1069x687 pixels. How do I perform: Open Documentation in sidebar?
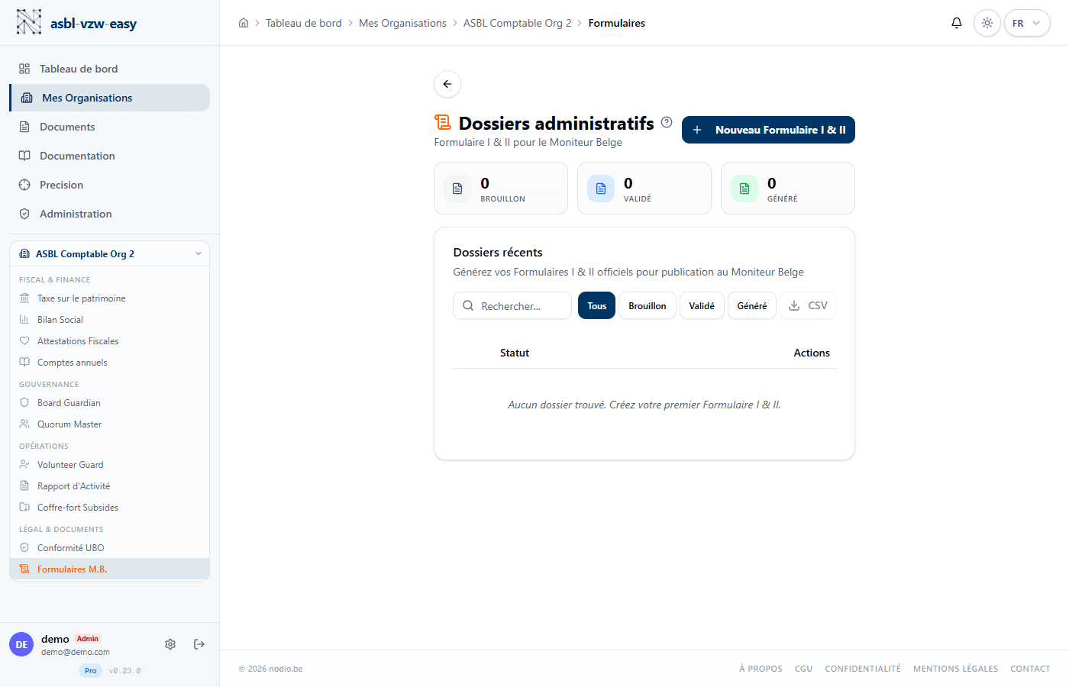pos(110,156)
